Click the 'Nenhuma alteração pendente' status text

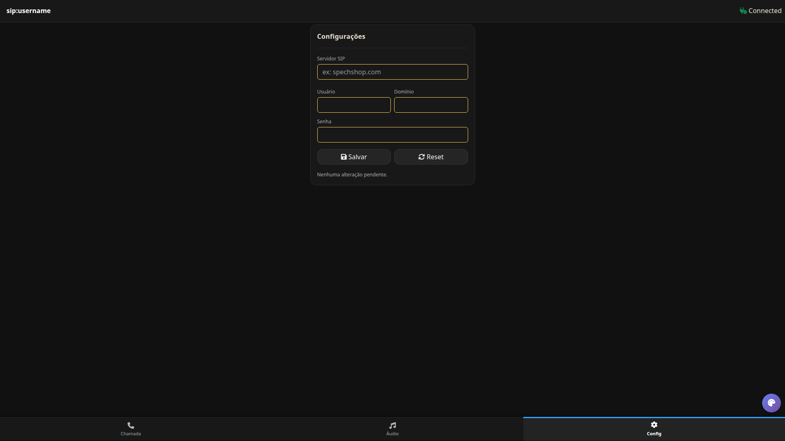[x=352, y=174]
